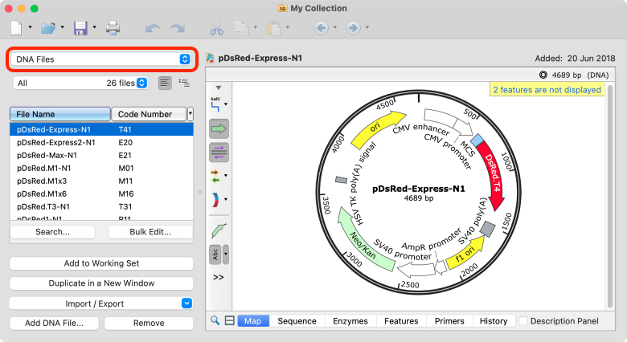Click the magnifier zoom icon
Image resolution: width=627 pixels, height=342 pixels.
pyautogui.click(x=215, y=320)
